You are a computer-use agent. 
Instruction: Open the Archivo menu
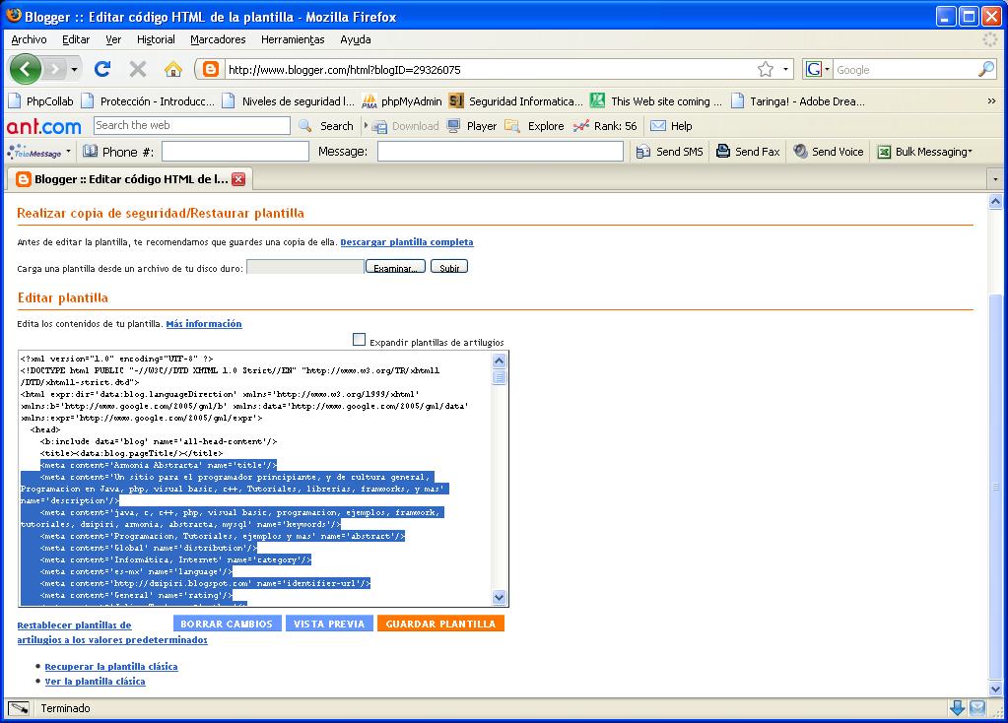pos(29,39)
